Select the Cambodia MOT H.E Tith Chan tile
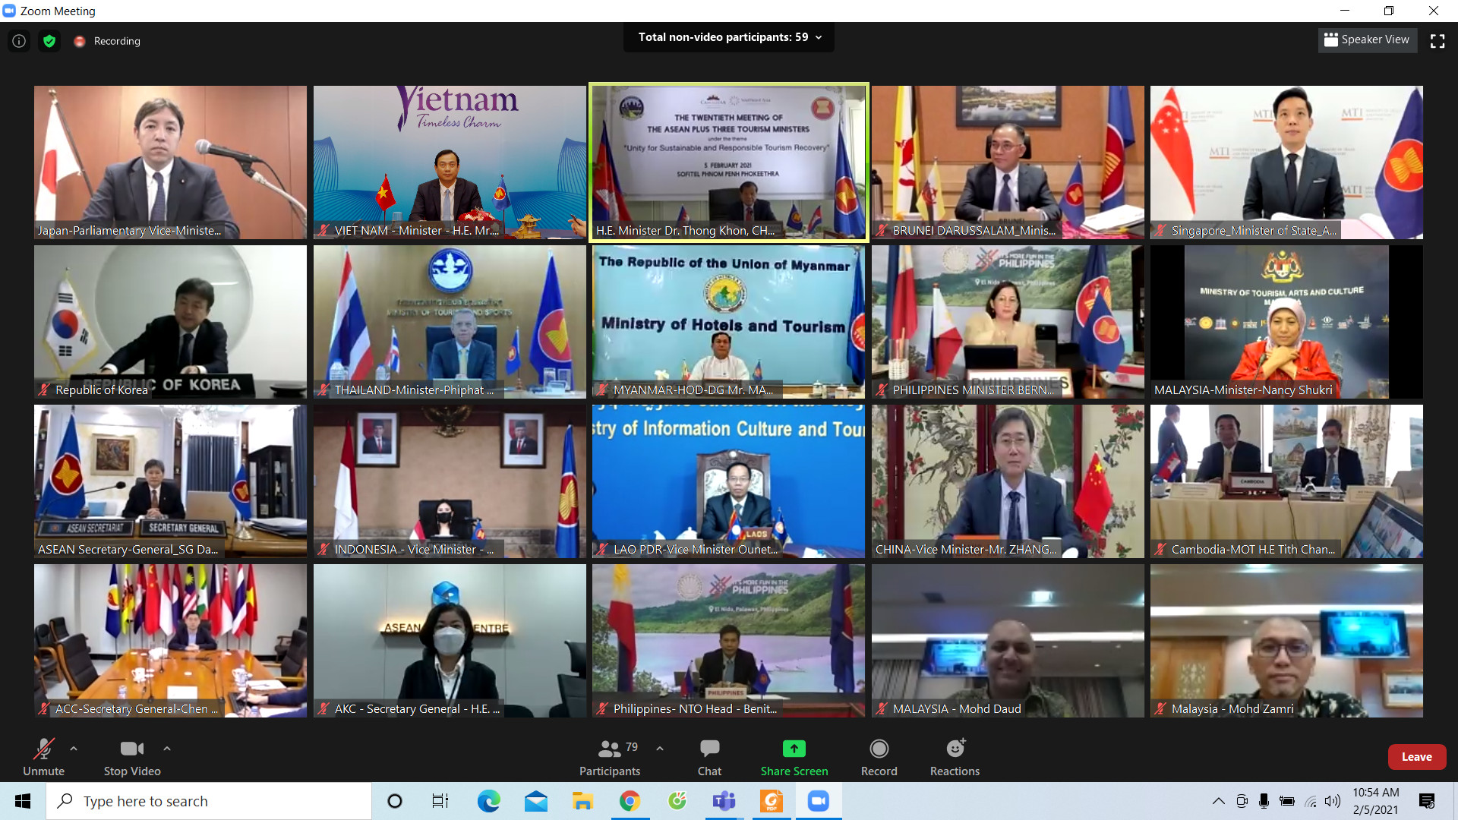The height and width of the screenshot is (820, 1458). 1286,481
